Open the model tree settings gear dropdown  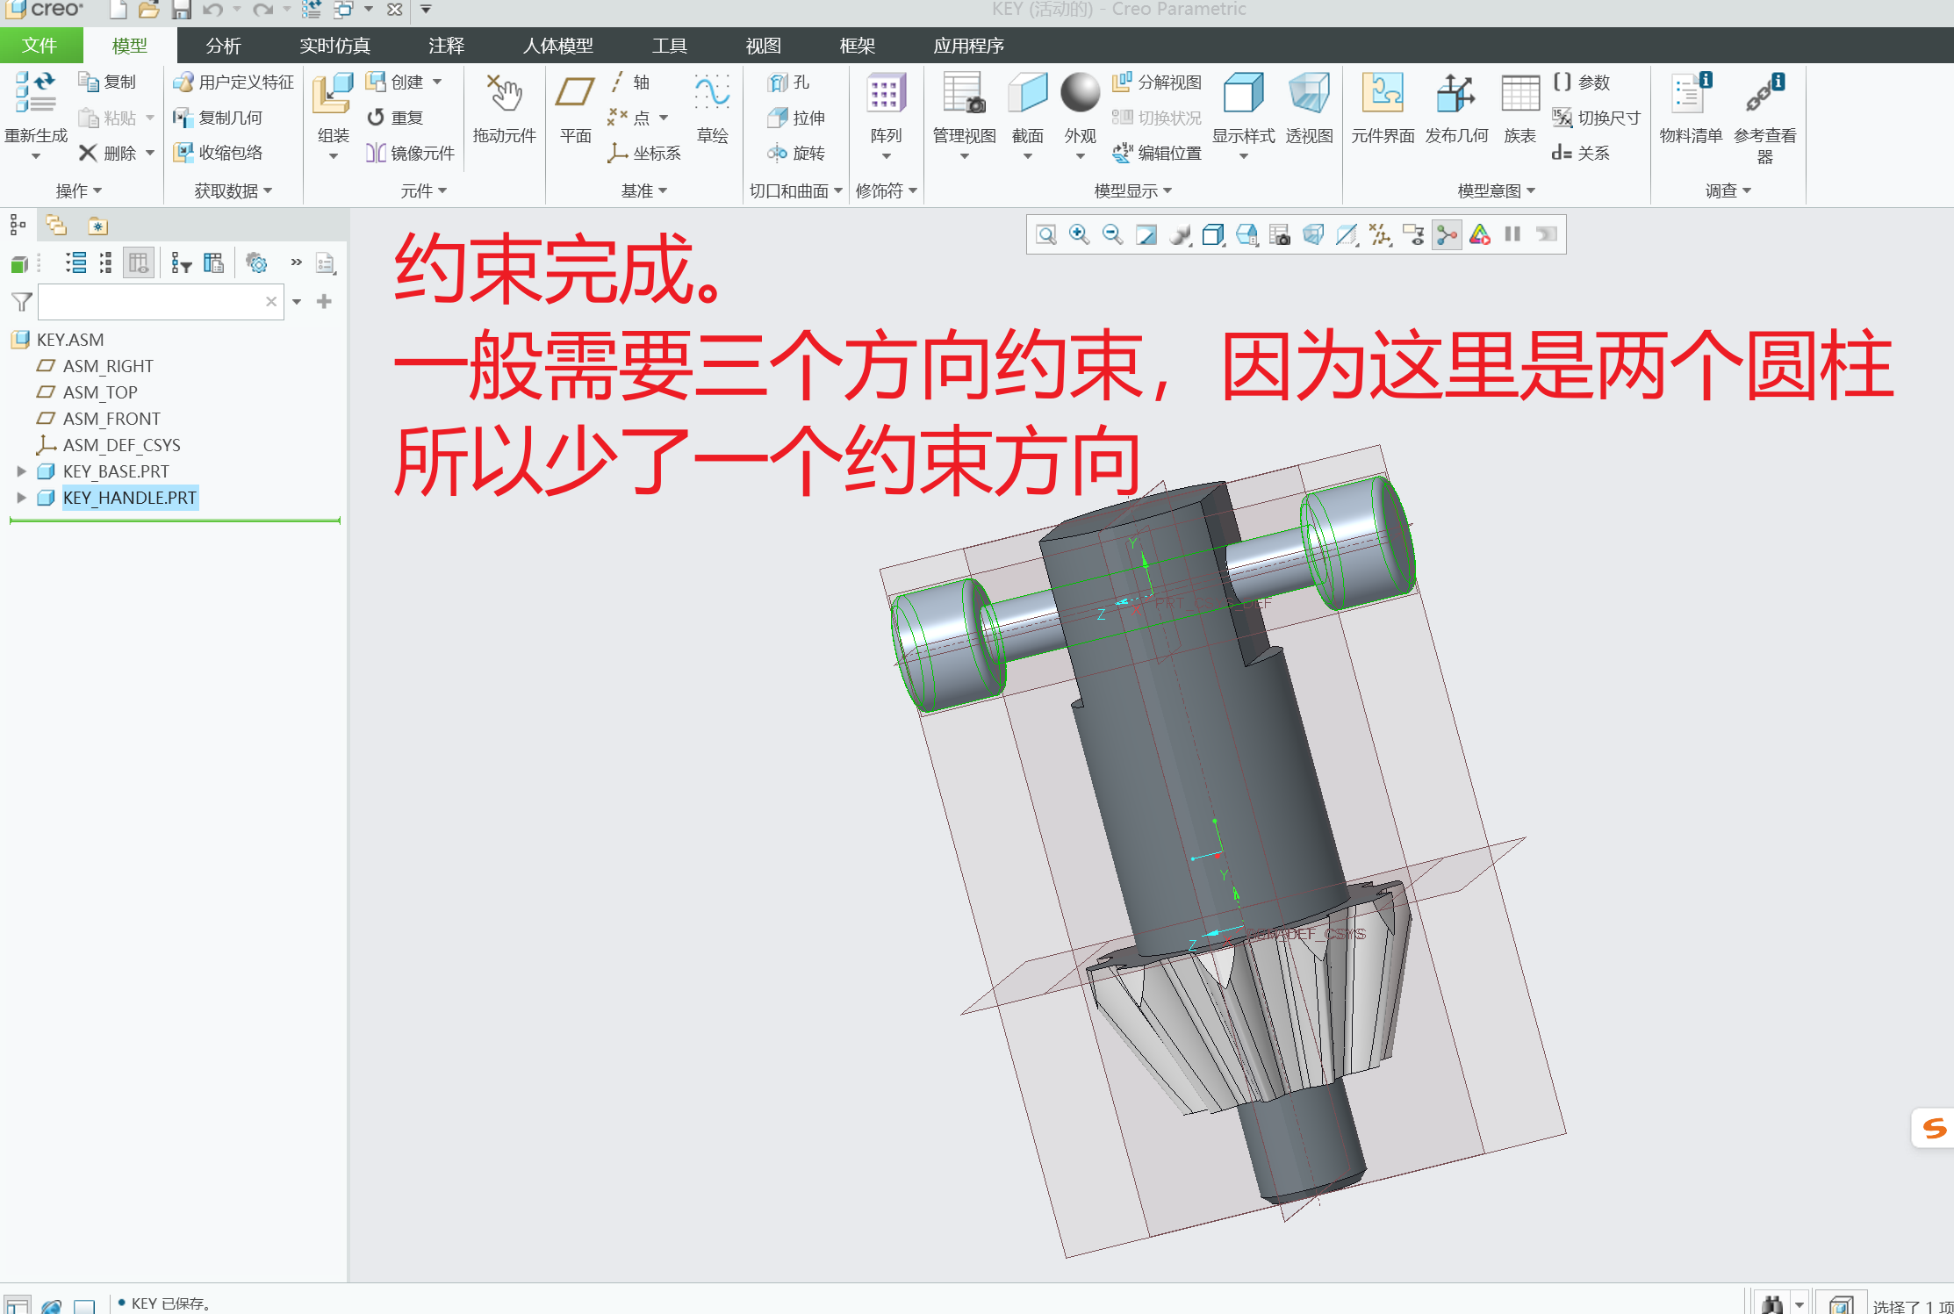tap(256, 262)
